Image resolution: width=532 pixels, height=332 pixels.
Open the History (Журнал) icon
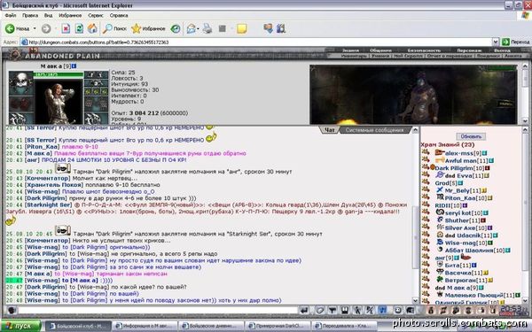pos(175,29)
